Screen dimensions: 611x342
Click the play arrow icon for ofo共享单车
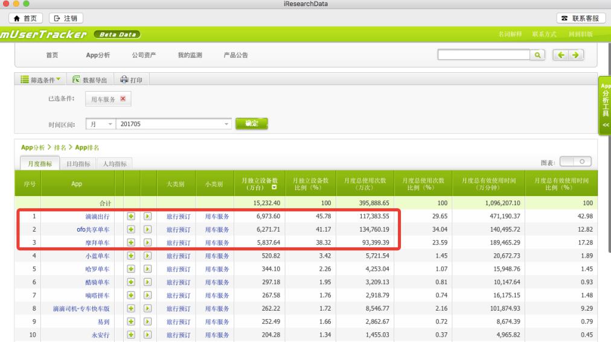click(147, 229)
